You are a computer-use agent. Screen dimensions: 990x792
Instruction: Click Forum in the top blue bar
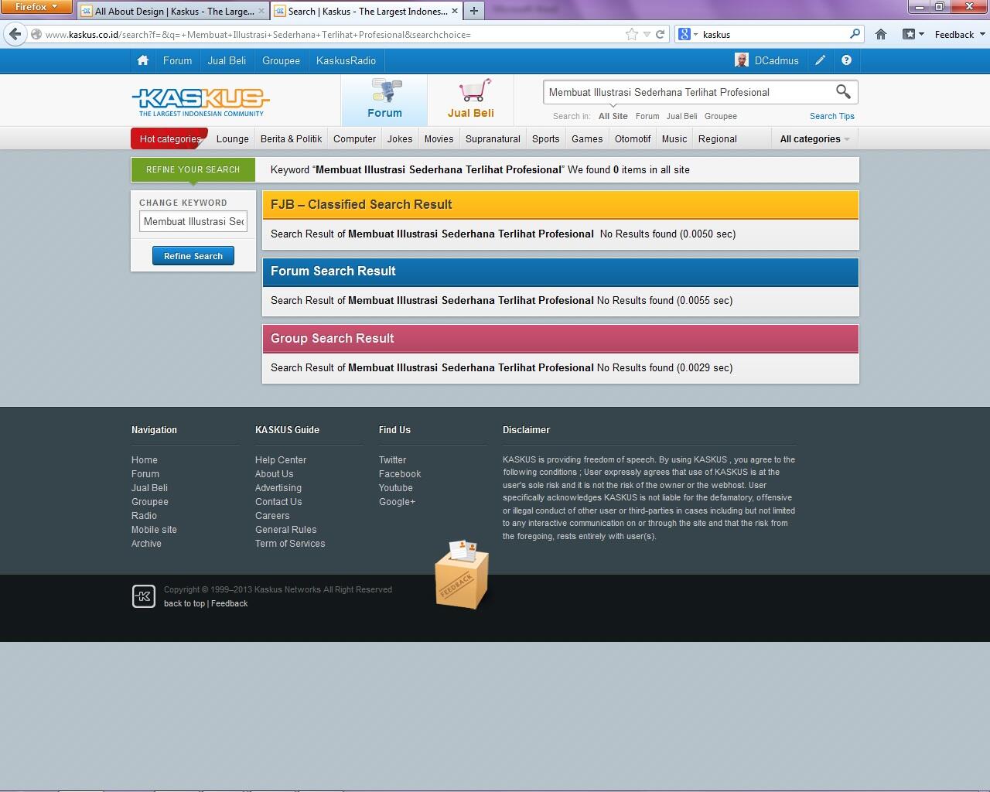177,60
